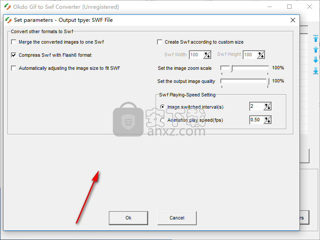320x240 pixels.
Task: Click the move-to-top arrow icon in main window
Action: click(316, 38)
